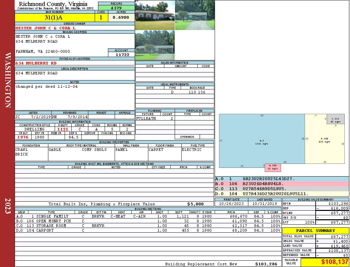Viewport: 350px width, 267px height.
Task: Open the top-right house photo thumbnail
Action: click(195, 15)
